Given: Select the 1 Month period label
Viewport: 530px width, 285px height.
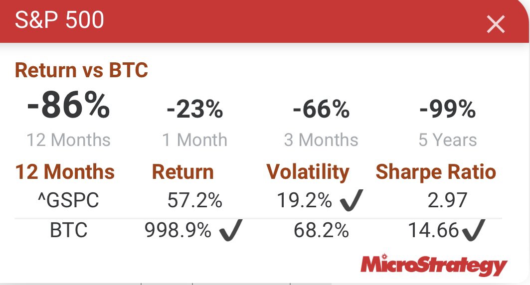Looking at the screenshot, I should (194, 140).
